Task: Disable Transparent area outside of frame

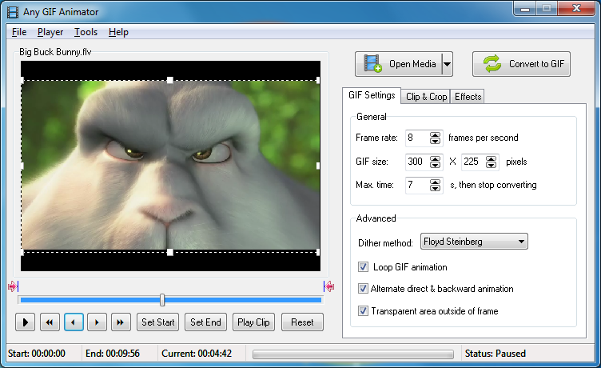Action: (x=363, y=310)
